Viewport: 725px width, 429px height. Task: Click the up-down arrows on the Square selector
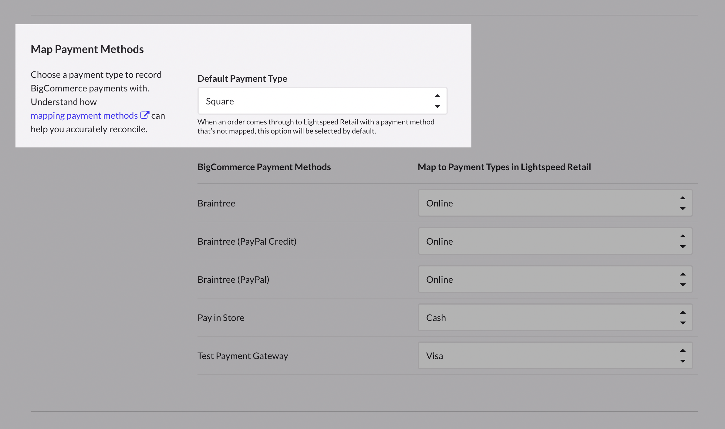pyautogui.click(x=437, y=101)
